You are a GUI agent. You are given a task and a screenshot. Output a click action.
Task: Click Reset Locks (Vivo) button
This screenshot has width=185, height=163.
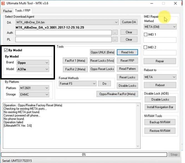click(x=102, y=61)
